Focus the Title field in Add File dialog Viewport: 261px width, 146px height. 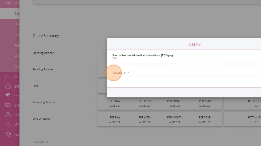point(187,61)
